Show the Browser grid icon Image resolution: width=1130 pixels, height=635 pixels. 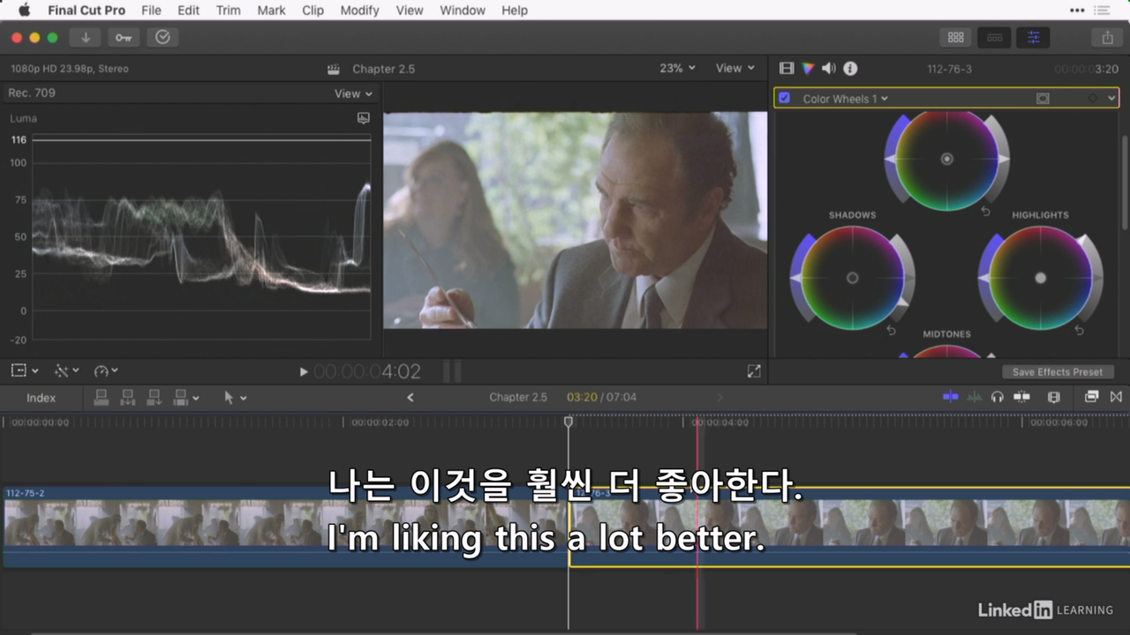(955, 37)
